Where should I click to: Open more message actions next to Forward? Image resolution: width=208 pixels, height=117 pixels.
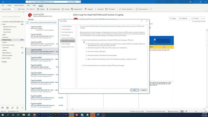point(203,19)
